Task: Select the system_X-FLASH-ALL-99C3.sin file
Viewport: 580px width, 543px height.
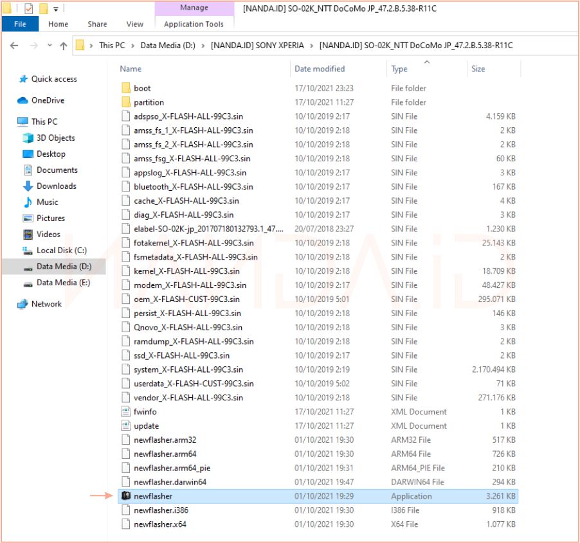Action: point(188,369)
